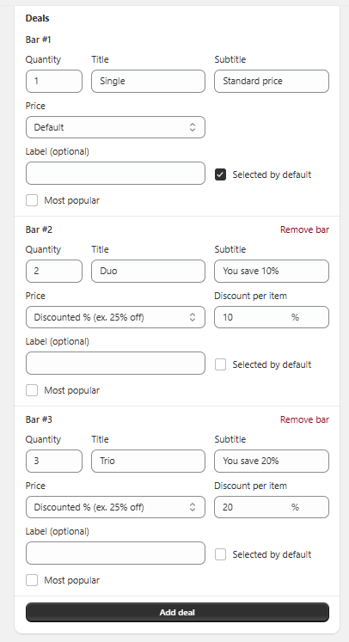Select the Subtitle field with Standard price
This screenshot has height=642, width=349.
click(272, 81)
